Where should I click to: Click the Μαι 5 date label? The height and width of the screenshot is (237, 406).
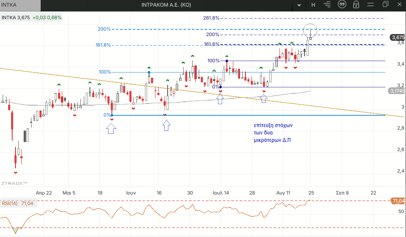(69, 193)
